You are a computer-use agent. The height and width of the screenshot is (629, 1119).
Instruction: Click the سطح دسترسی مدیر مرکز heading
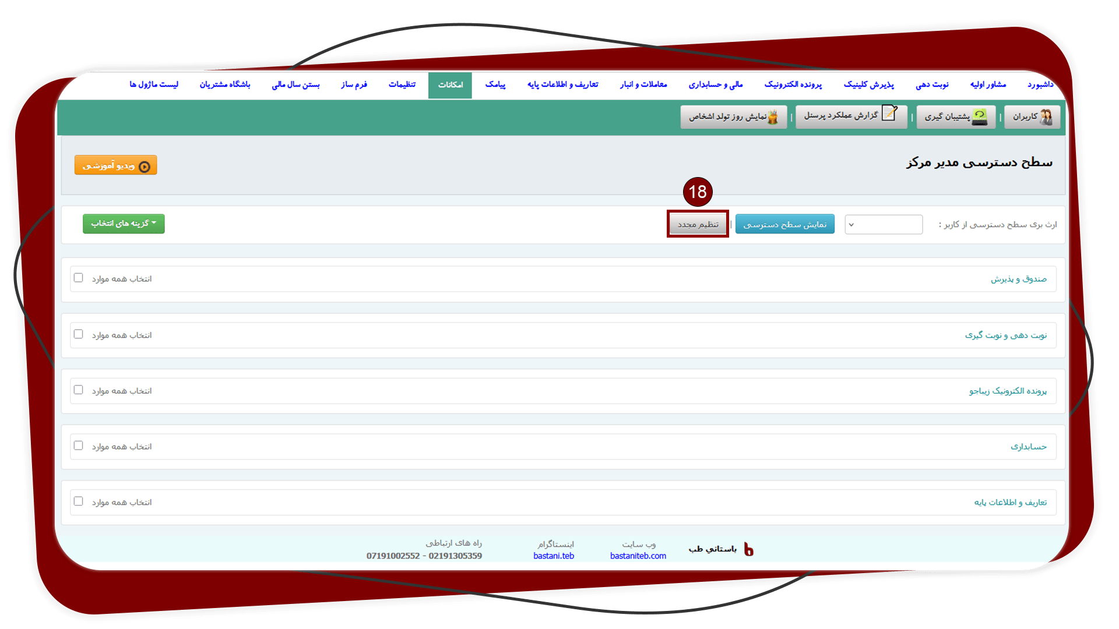(x=980, y=162)
